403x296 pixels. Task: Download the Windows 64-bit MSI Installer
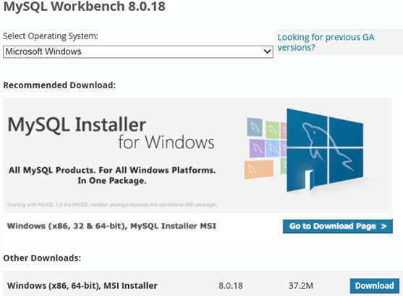click(x=375, y=285)
